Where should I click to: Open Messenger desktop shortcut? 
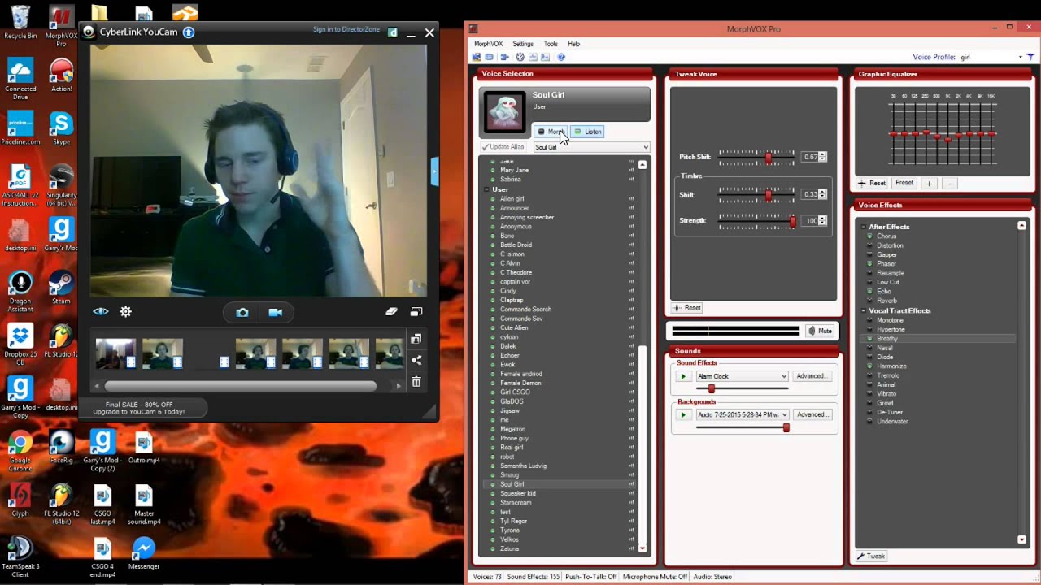(x=144, y=553)
